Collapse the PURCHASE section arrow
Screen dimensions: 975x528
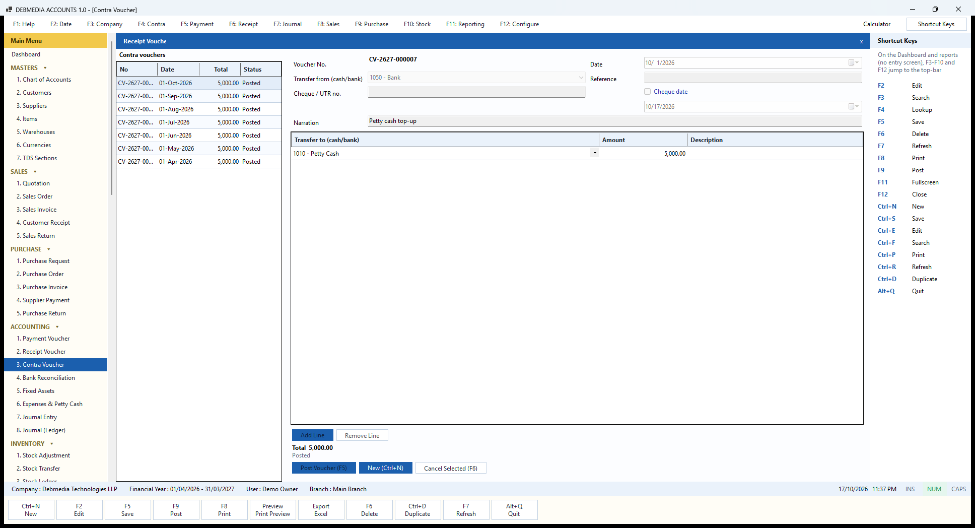click(x=49, y=249)
